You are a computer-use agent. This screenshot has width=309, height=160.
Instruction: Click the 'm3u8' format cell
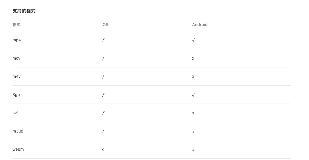pyautogui.click(x=18, y=131)
